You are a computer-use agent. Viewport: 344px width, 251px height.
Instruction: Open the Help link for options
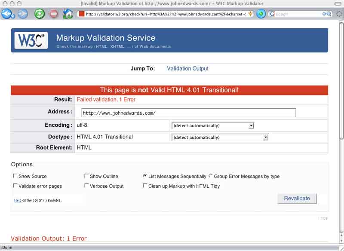18,200
